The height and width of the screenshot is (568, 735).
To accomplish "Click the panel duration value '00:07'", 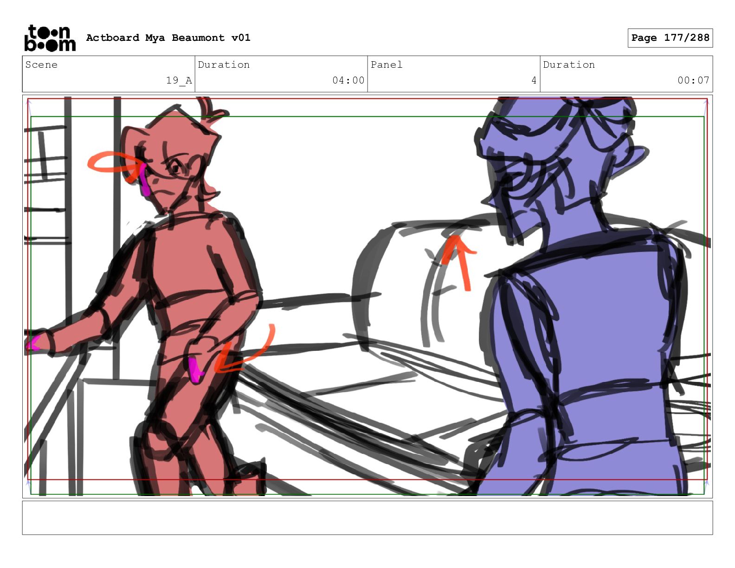I will [693, 80].
